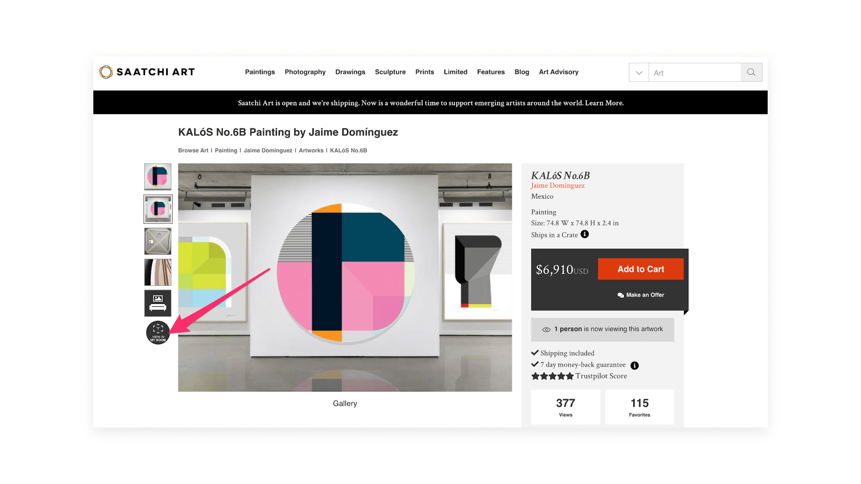Click the 'View in My Room' icon
This screenshot has height=484, width=861.
coord(157,333)
